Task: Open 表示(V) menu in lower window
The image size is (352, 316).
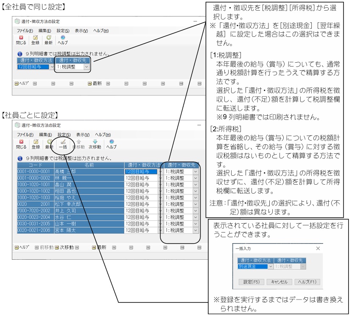Action: [x=83, y=135]
